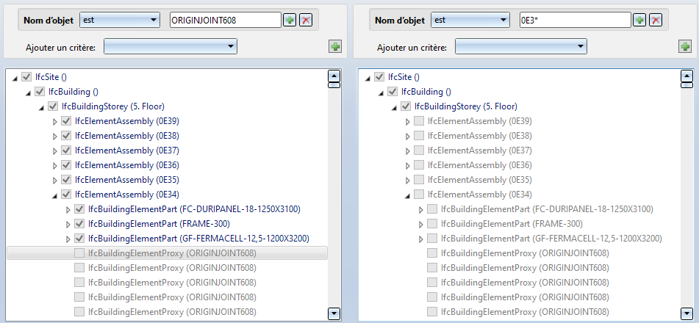Open 'Ajouter un critère' combo in 0E3* panel
The height and width of the screenshot is (323, 699).
click(520, 46)
